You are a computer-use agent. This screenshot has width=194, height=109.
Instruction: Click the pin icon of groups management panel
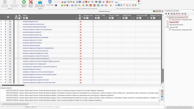193,11
